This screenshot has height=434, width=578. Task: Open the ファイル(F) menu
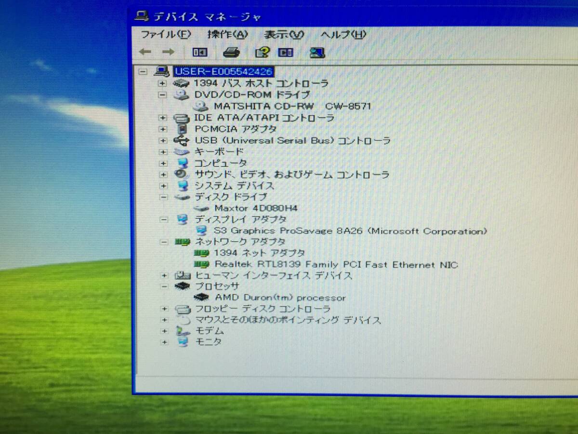pos(166,34)
